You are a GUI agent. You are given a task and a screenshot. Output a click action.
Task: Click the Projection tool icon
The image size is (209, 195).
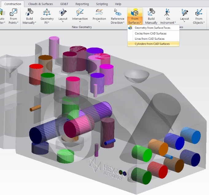tap(99, 13)
